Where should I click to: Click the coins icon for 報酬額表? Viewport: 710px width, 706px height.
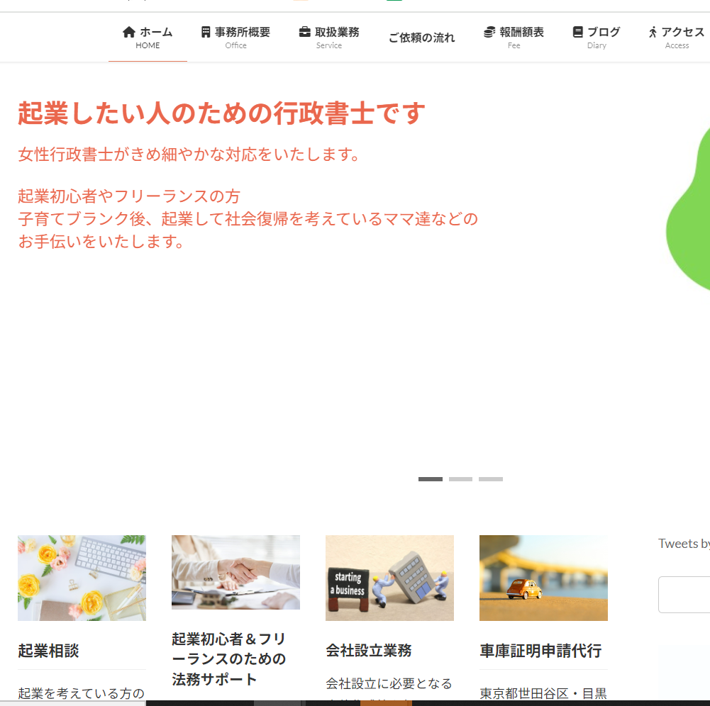[489, 32]
